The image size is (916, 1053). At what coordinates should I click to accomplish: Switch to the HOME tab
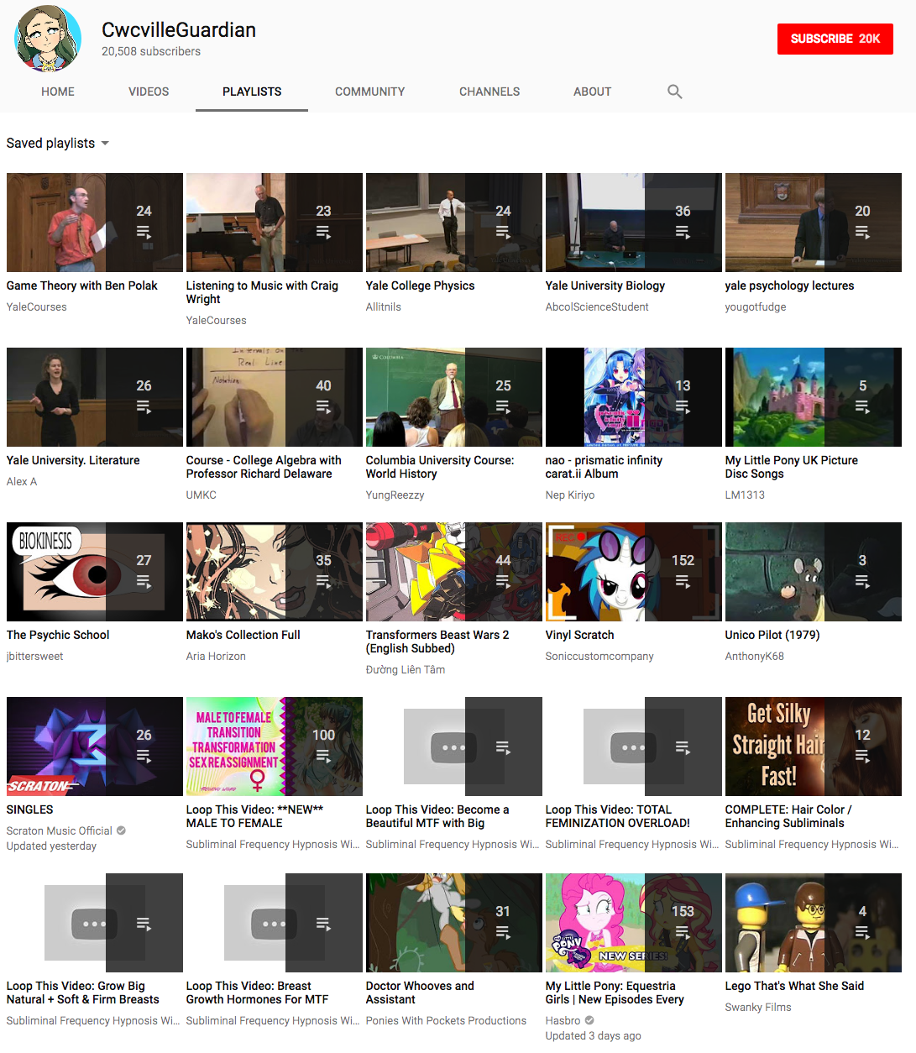[58, 92]
